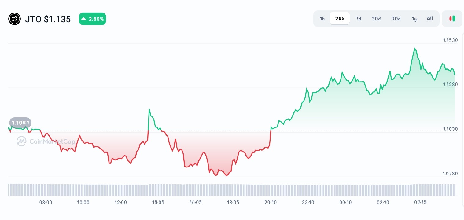The image size is (464, 220).
Task: Switch chart to candlestick view
Action: point(452,19)
